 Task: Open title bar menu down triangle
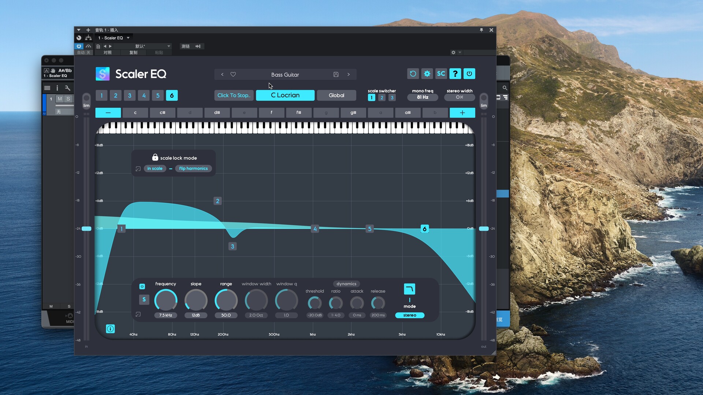tap(79, 30)
